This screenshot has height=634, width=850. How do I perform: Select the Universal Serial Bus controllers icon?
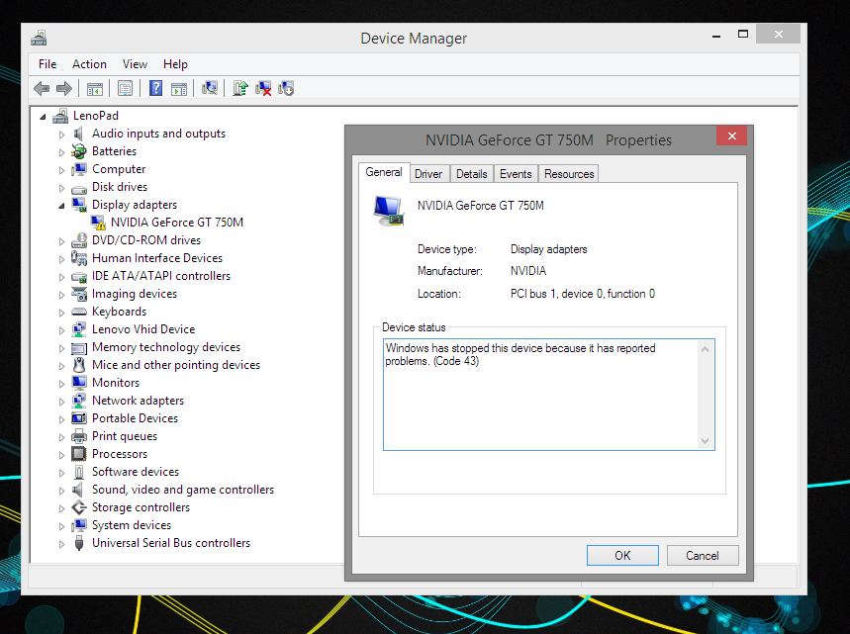[x=79, y=543]
